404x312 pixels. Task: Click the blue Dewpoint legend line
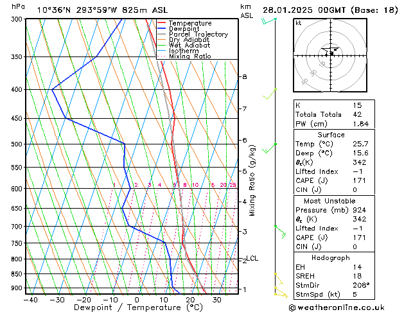[161, 29]
